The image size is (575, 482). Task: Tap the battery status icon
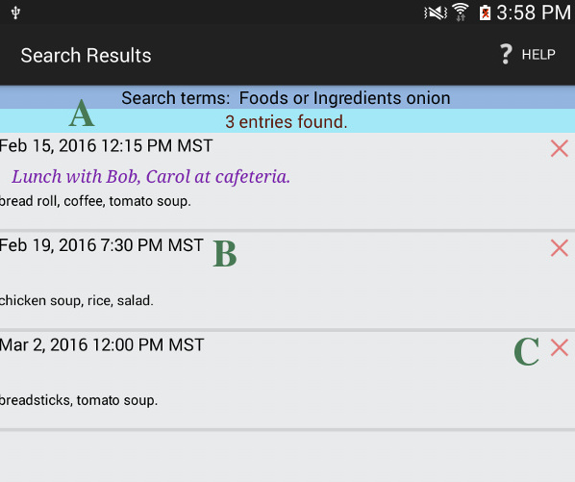485,13
